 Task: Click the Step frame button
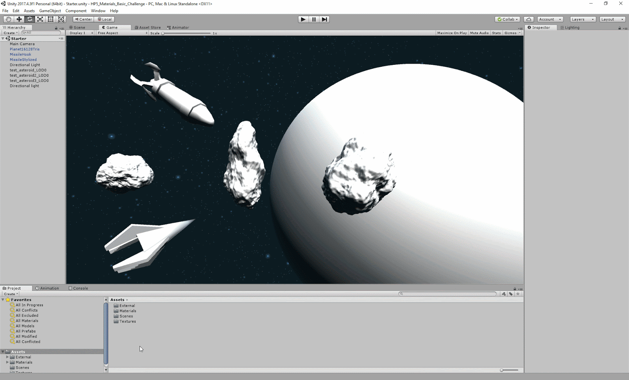pyautogui.click(x=324, y=19)
